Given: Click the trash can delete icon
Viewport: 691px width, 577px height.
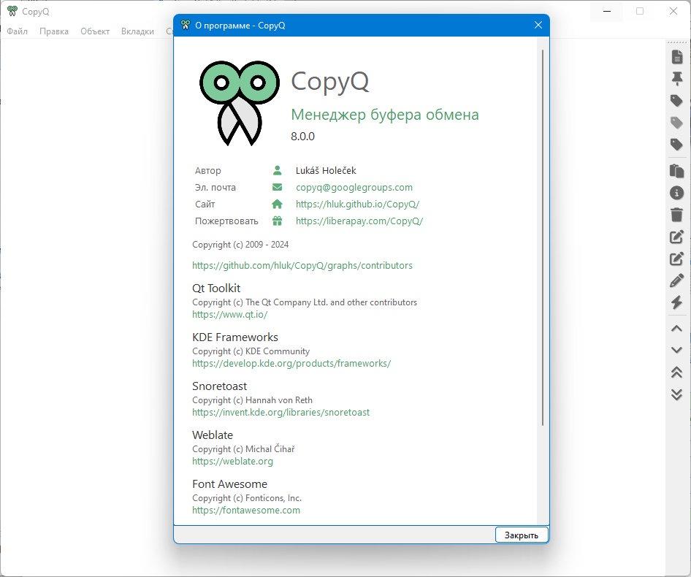Looking at the screenshot, I should [677, 215].
